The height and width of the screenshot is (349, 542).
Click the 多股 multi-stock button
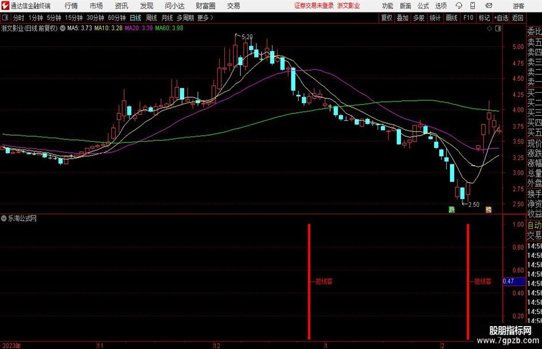point(419,18)
